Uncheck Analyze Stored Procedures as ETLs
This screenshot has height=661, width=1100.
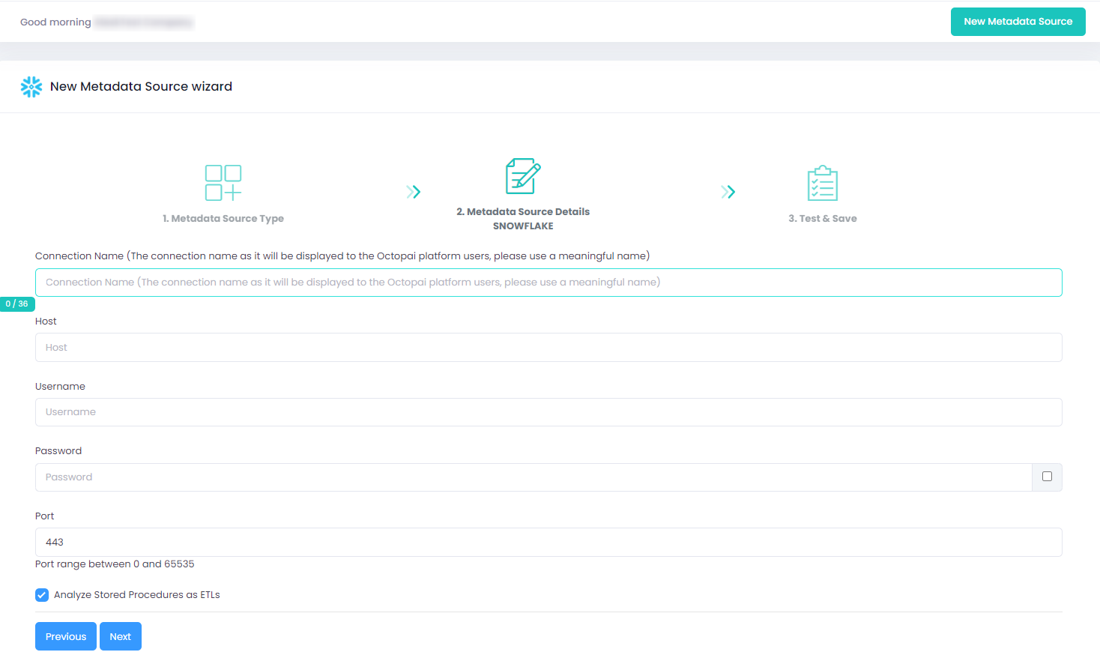click(42, 595)
